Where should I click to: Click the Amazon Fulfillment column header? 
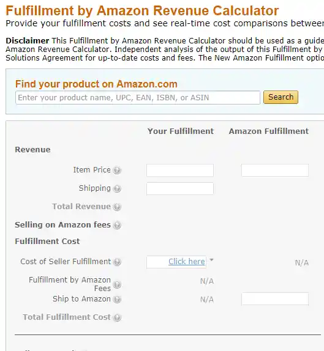coord(269,131)
